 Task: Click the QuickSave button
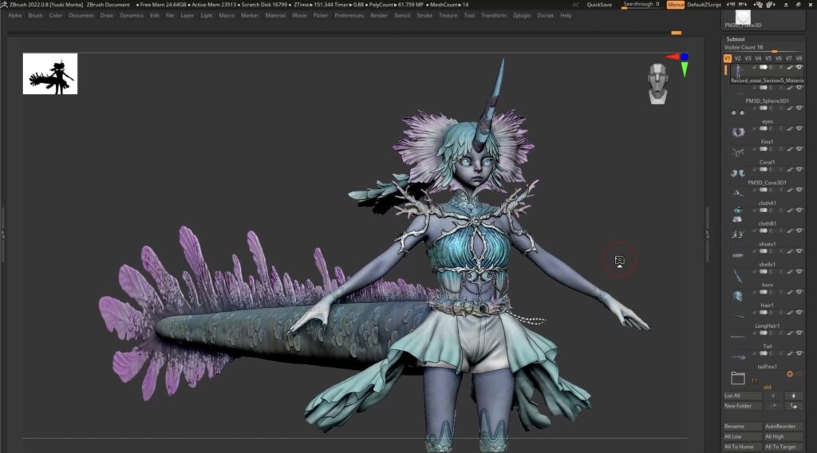coord(599,5)
